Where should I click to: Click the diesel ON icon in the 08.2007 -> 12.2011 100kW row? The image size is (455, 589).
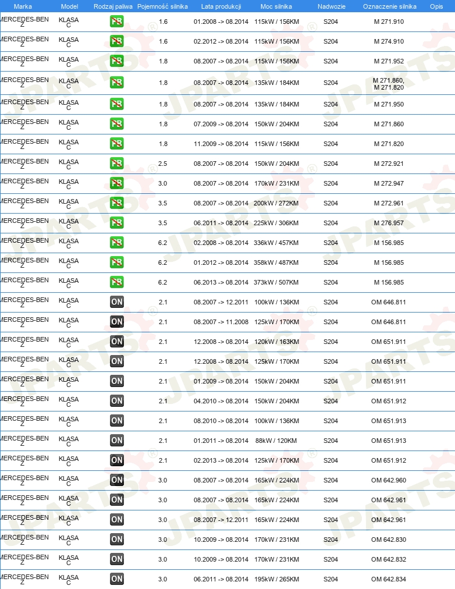117,302
